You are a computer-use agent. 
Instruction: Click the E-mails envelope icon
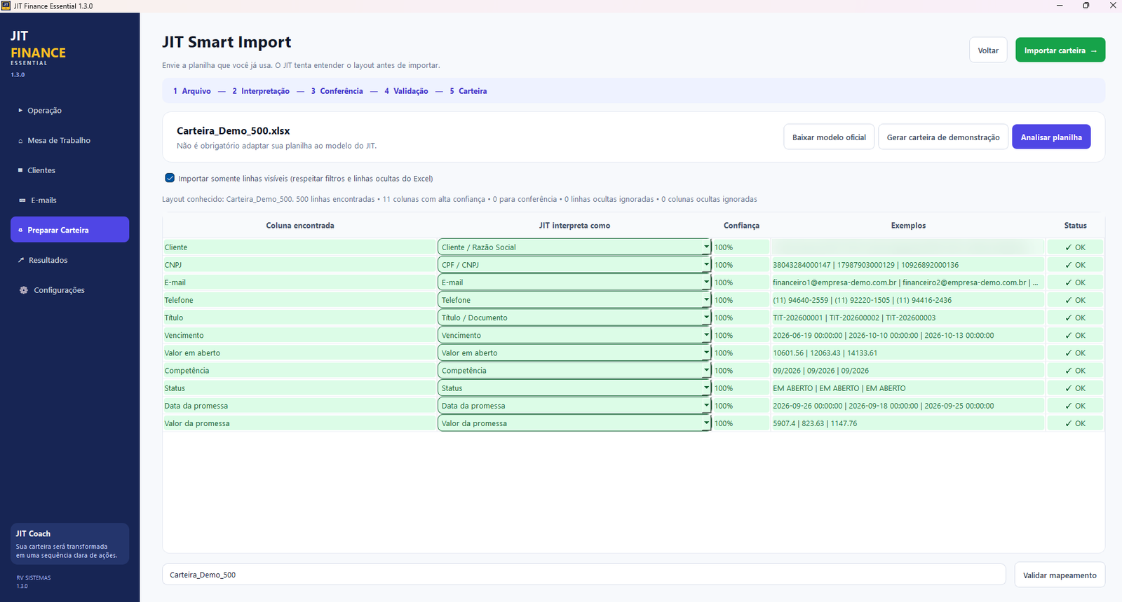pyautogui.click(x=22, y=200)
